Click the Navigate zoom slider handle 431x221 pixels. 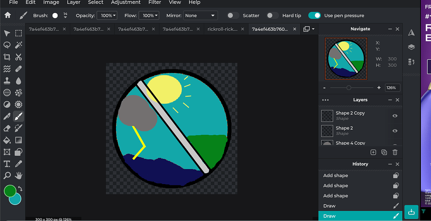point(349,88)
